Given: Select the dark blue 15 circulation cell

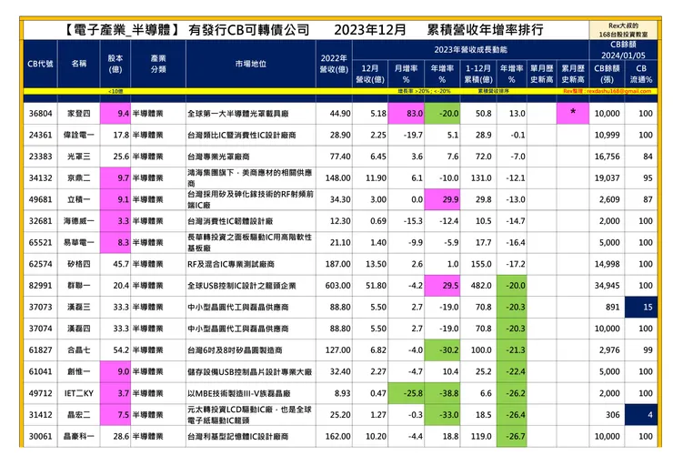Looking at the screenshot, I should pos(641,307).
